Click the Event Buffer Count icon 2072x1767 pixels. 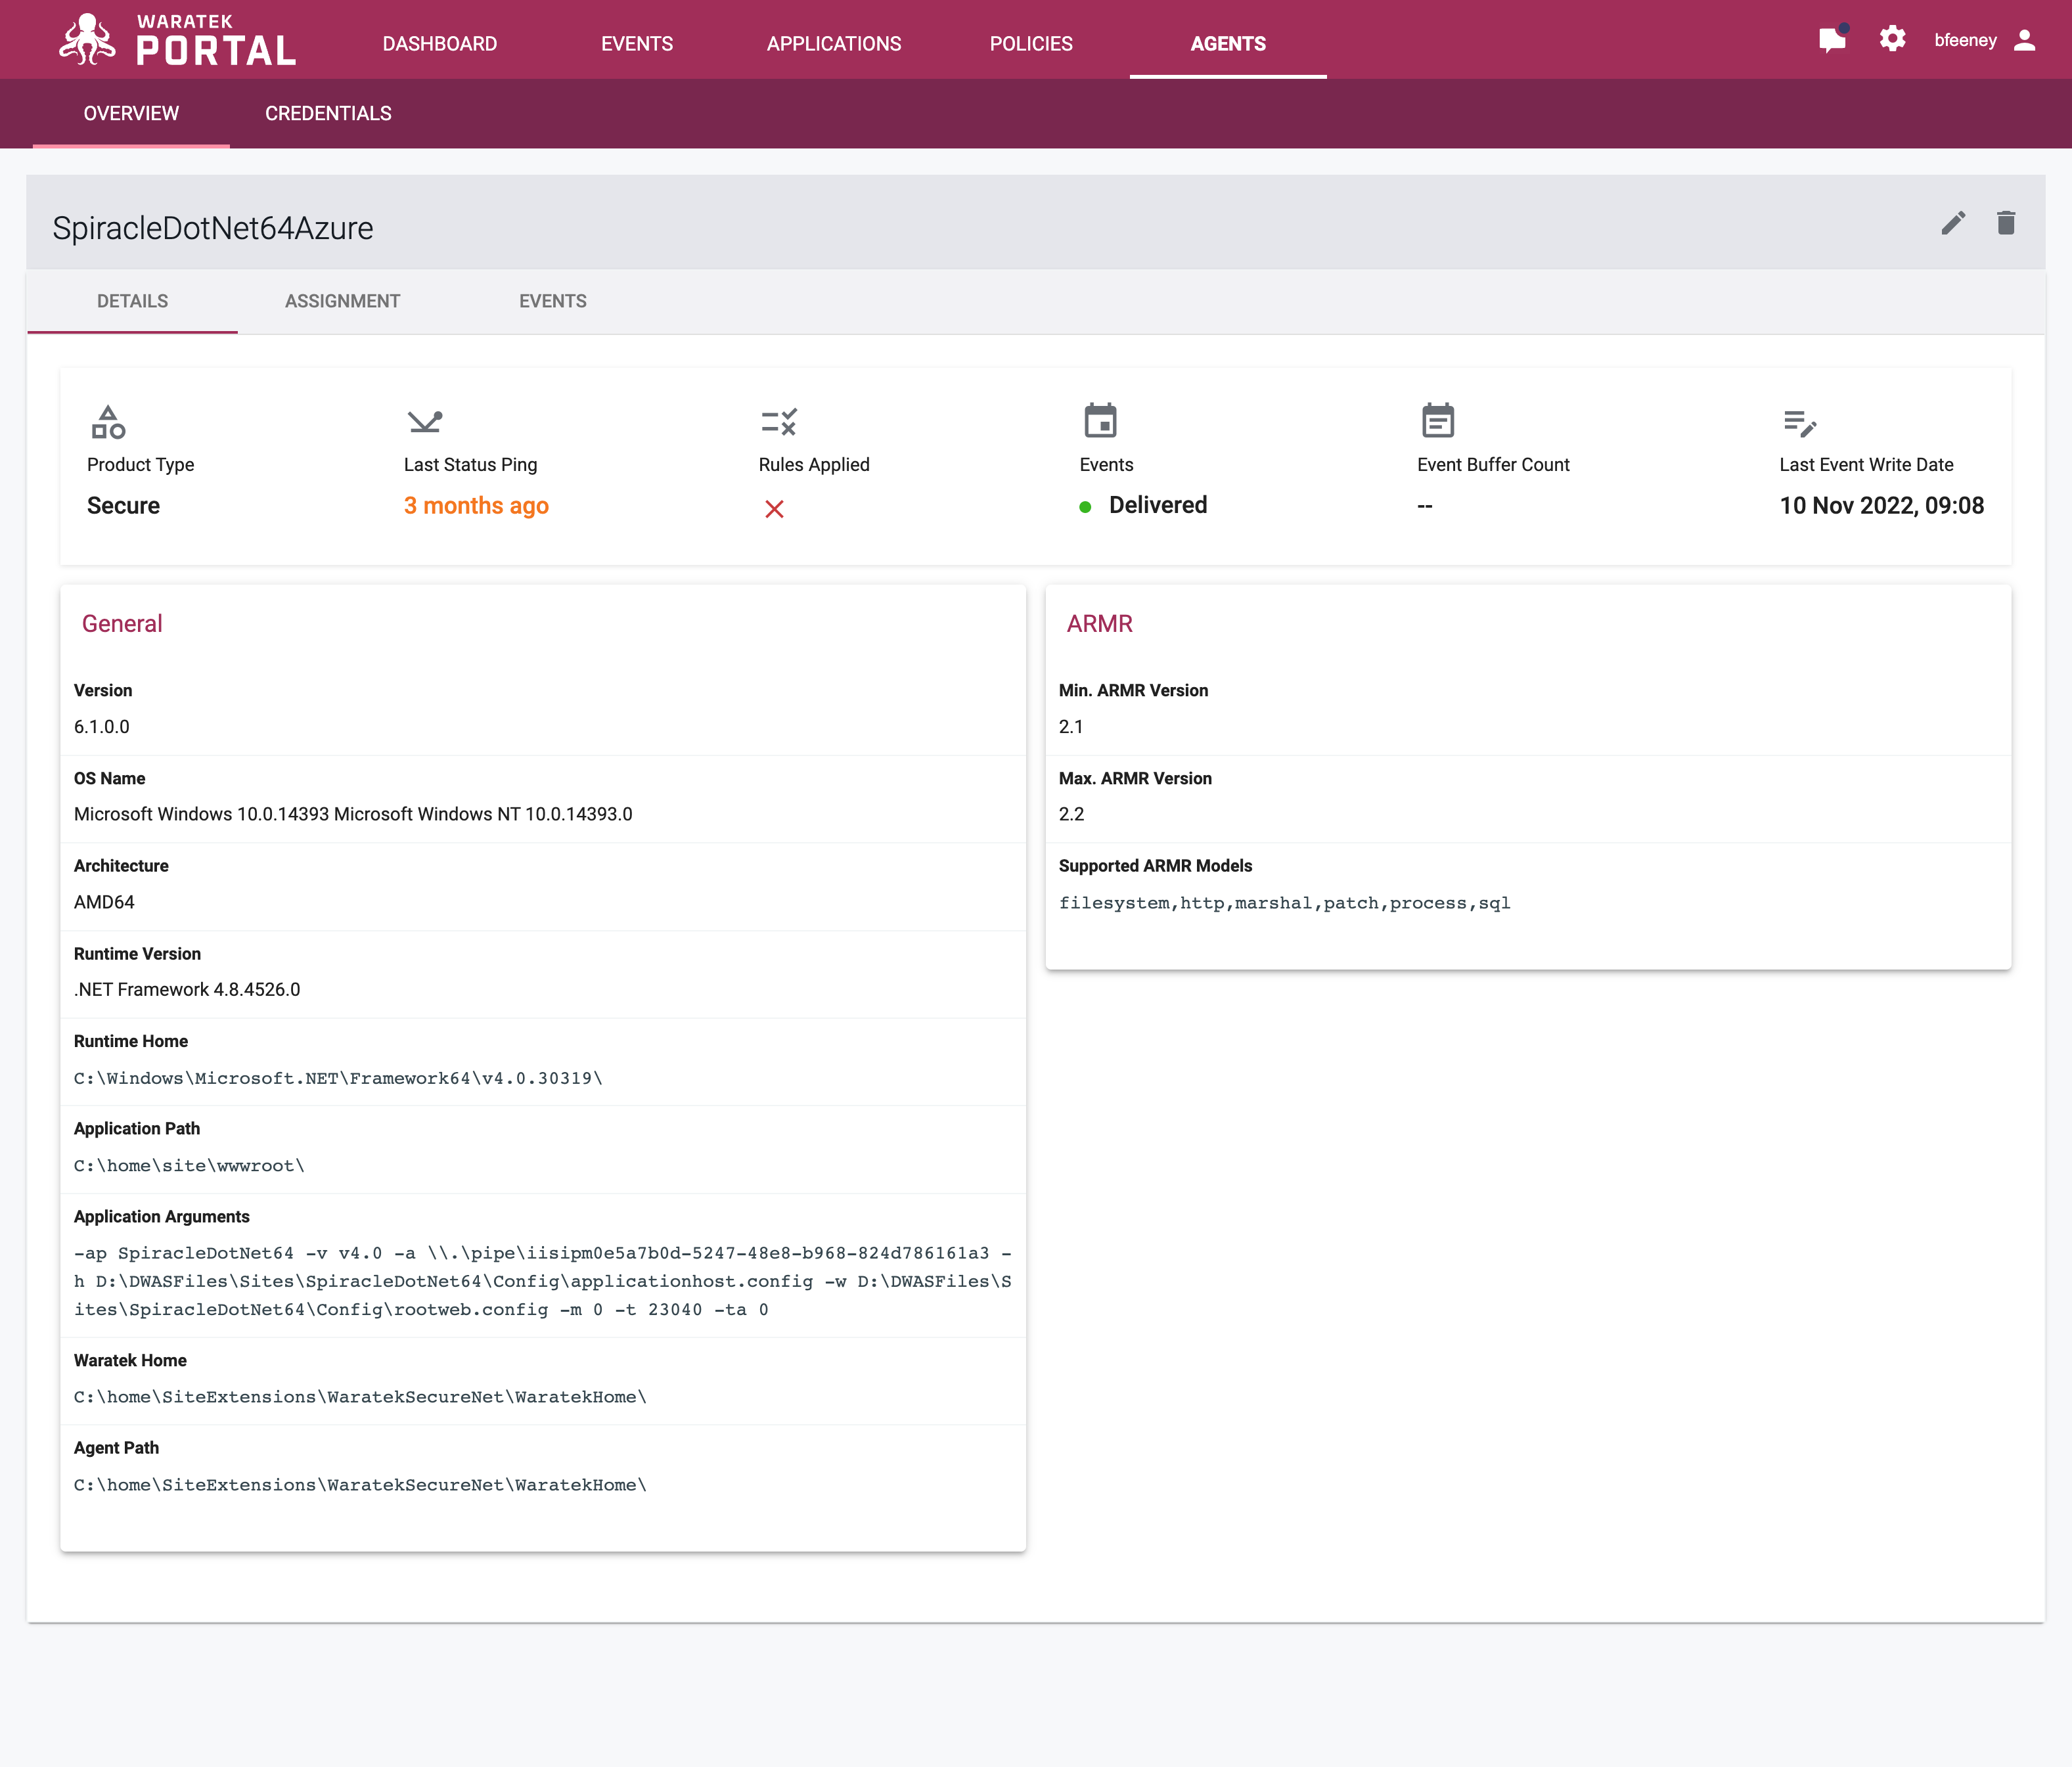1438,421
